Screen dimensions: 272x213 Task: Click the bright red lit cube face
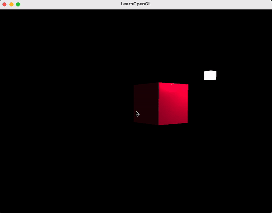(x=173, y=104)
